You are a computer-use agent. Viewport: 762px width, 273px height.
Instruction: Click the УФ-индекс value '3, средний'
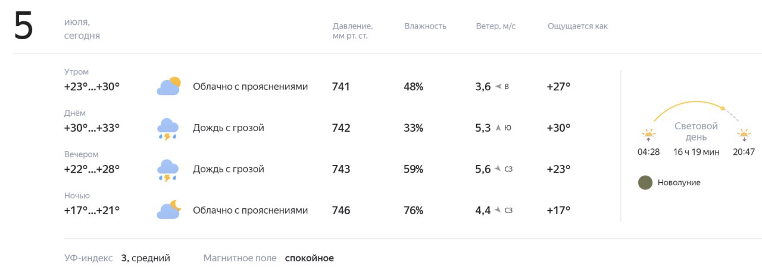[x=145, y=258]
